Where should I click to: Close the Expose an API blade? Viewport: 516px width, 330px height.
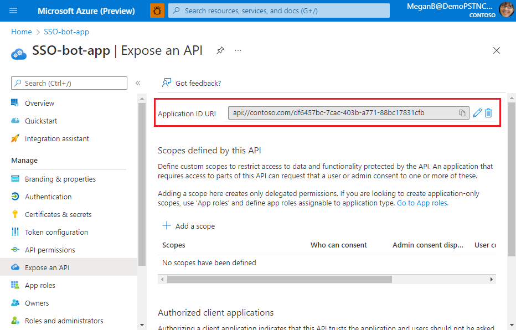point(496,50)
